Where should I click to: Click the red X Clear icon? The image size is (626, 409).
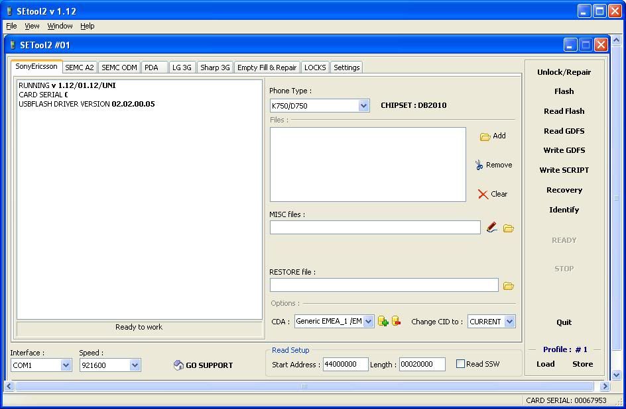[483, 194]
